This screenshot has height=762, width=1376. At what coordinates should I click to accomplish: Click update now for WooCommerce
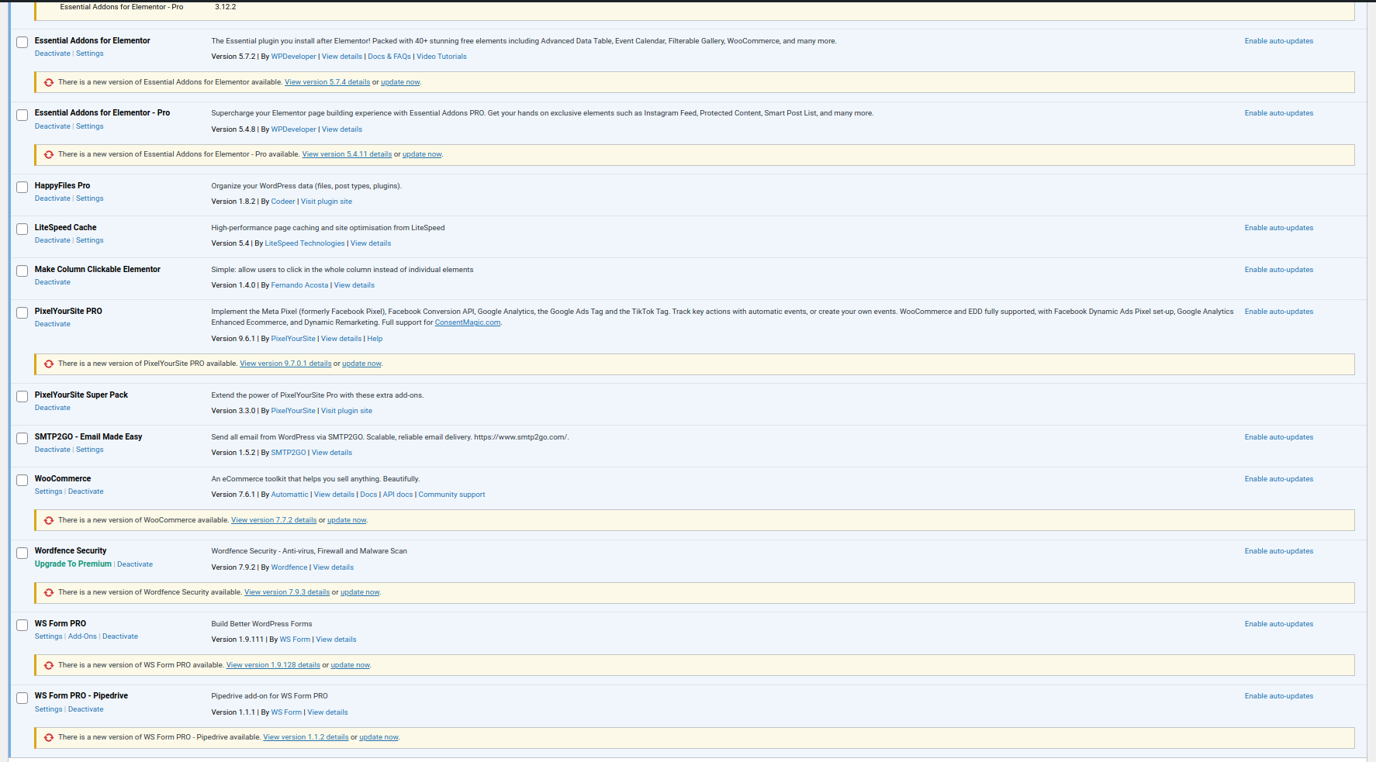click(346, 520)
